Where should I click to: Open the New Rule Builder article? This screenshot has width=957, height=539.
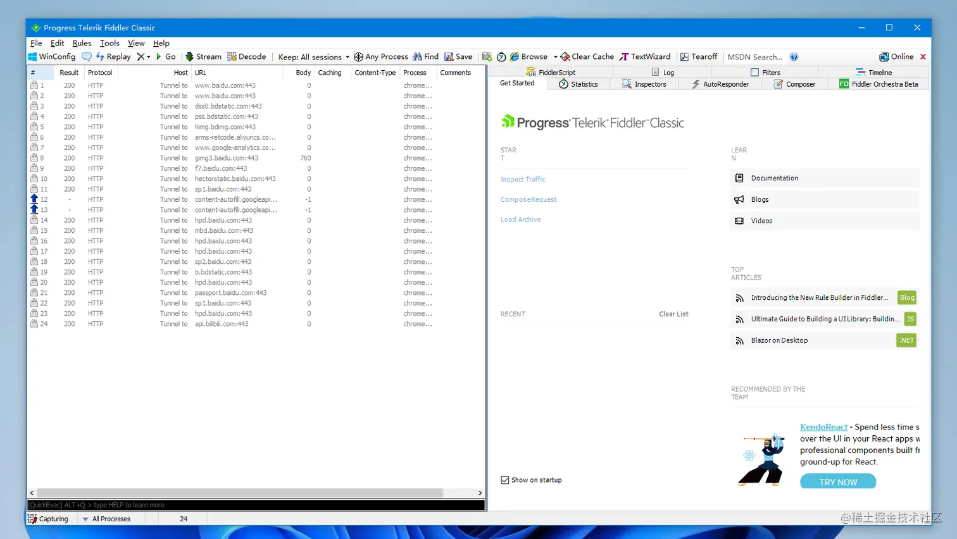(825, 297)
